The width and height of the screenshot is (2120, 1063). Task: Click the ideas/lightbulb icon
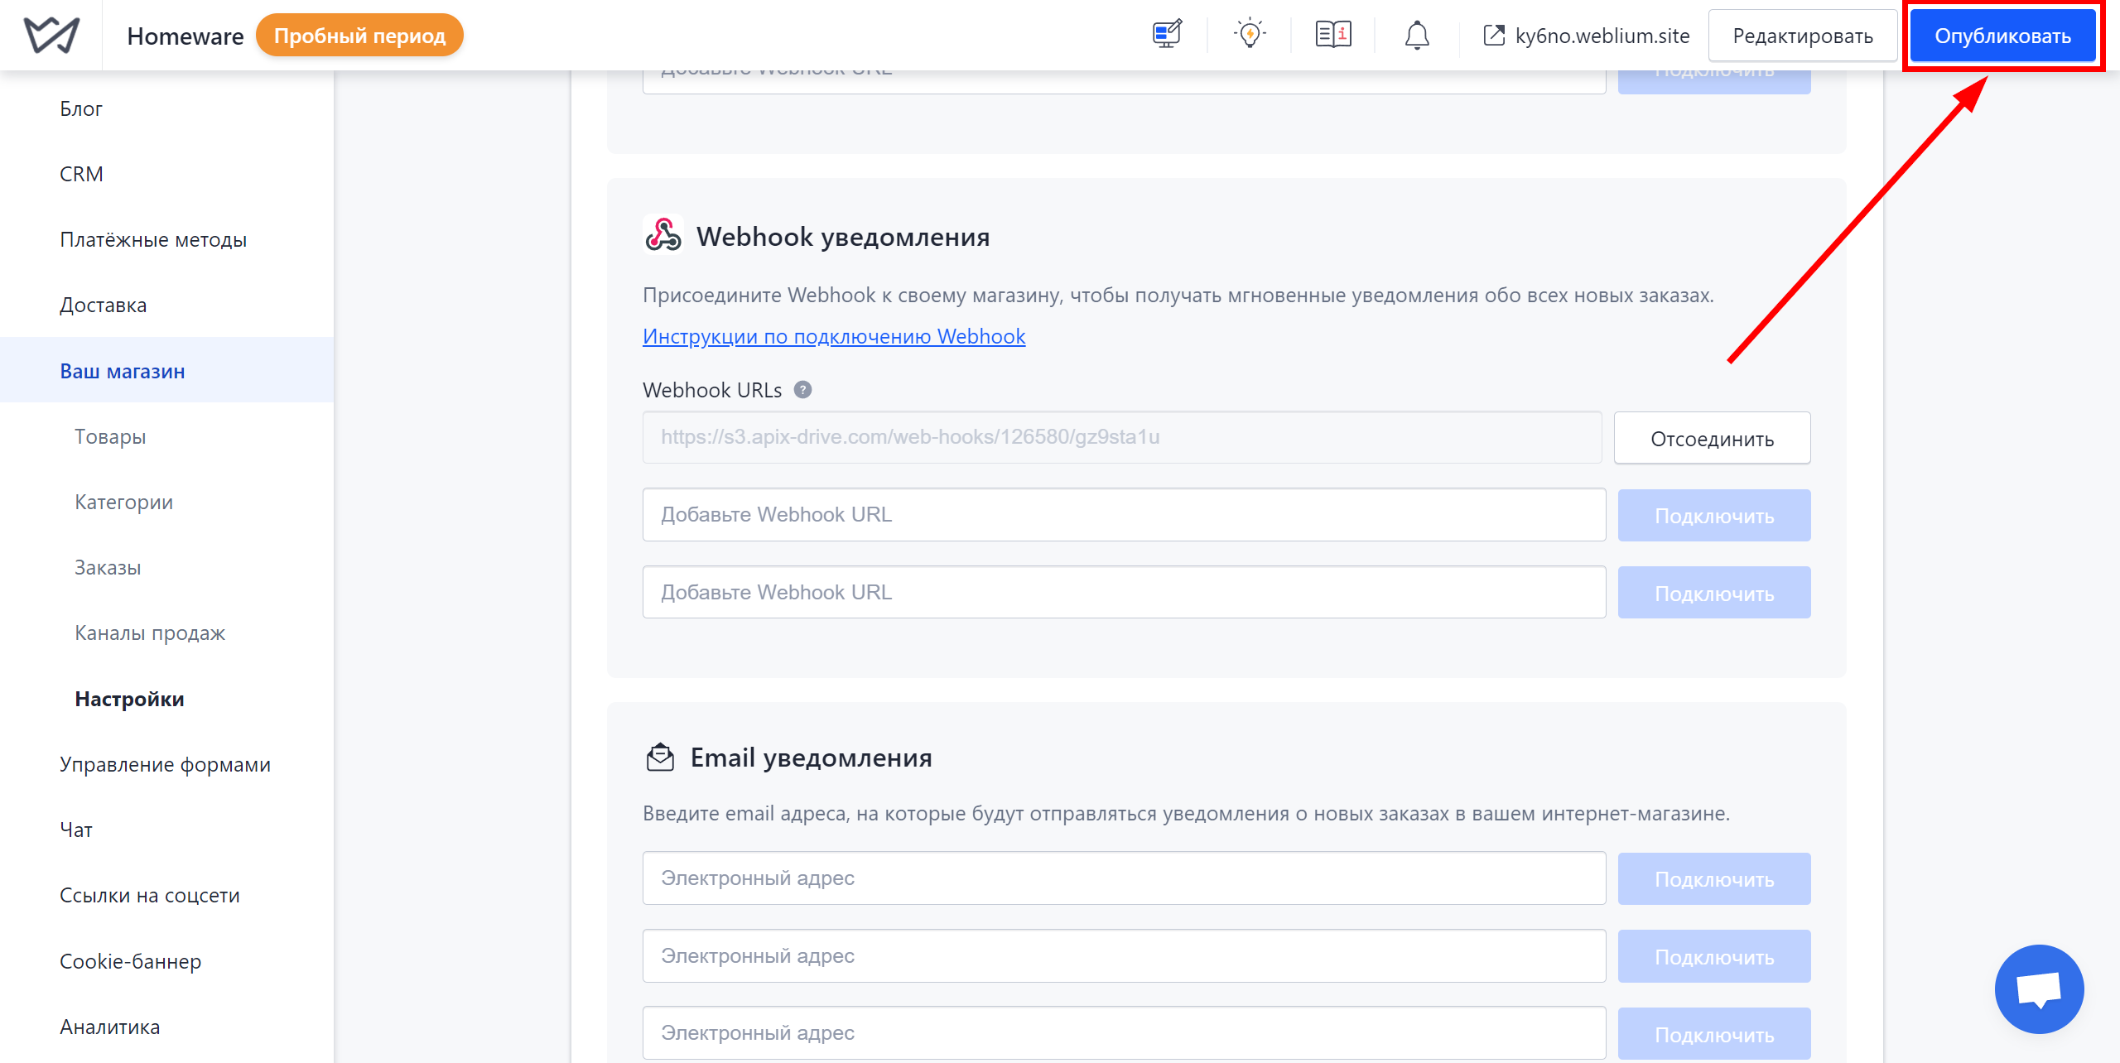pyautogui.click(x=1247, y=36)
